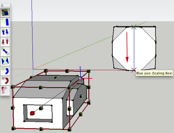The height and width of the screenshot is (133, 174).
Task: Click the green X at the octagon's top
Action: point(134,27)
